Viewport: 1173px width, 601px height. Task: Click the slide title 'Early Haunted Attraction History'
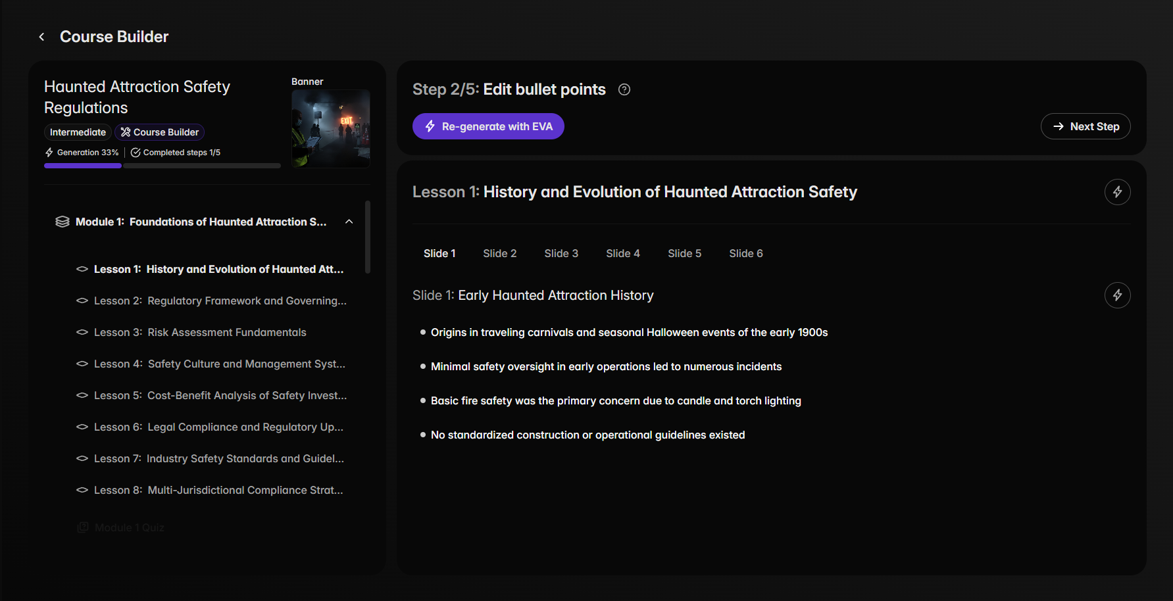pyautogui.click(x=556, y=295)
